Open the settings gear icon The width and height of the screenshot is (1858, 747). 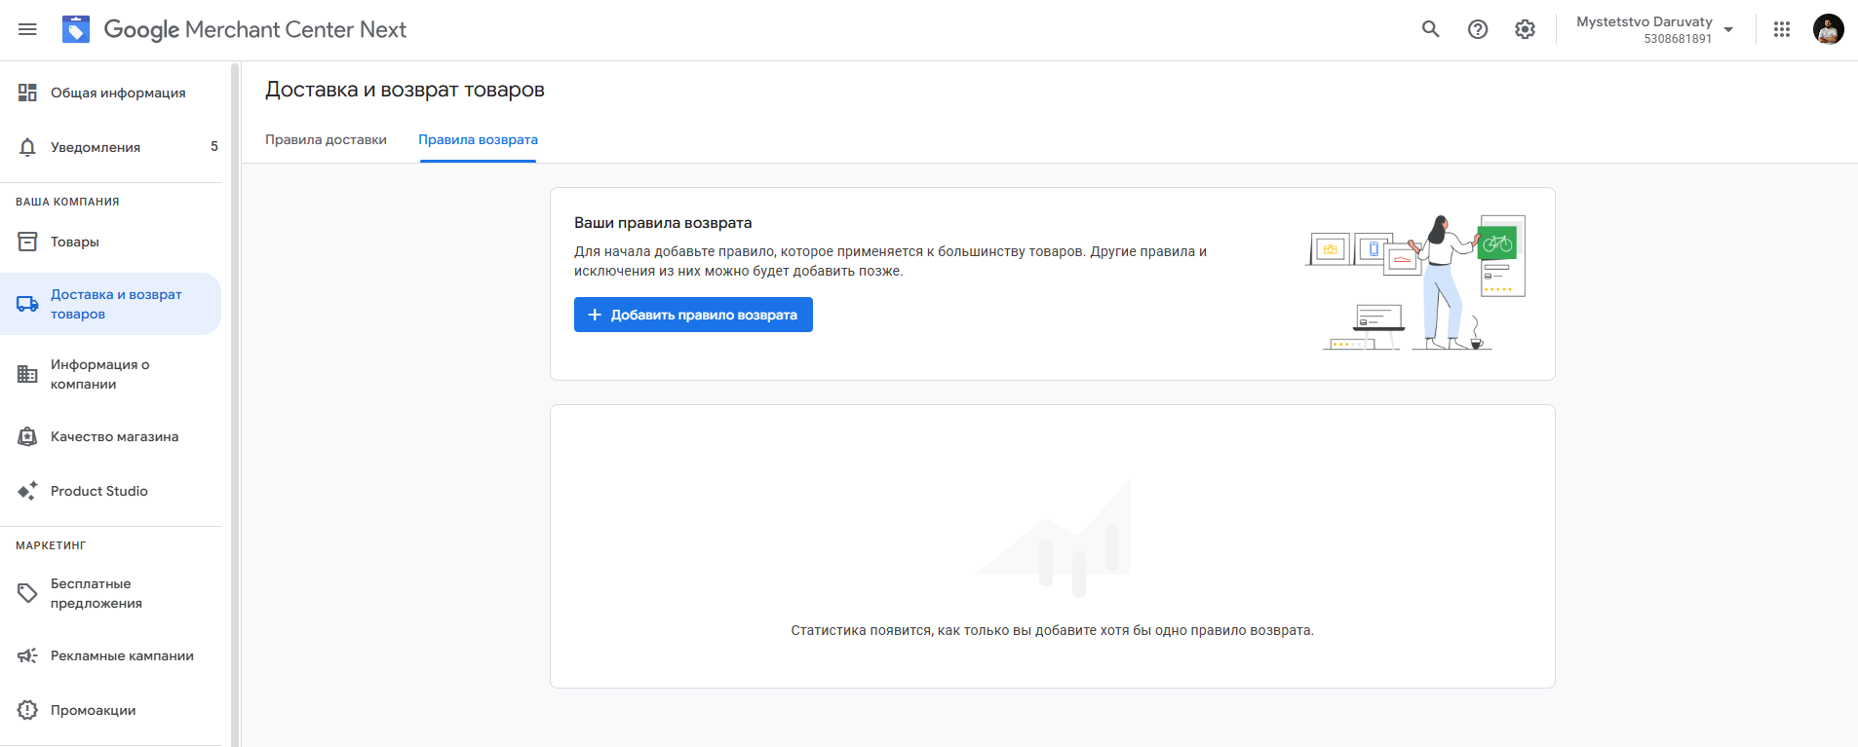1526,29
